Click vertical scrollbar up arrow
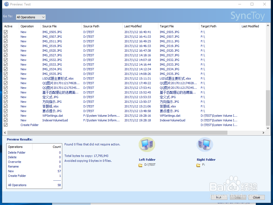Viewport: 273px width, 205px height. 268,26
